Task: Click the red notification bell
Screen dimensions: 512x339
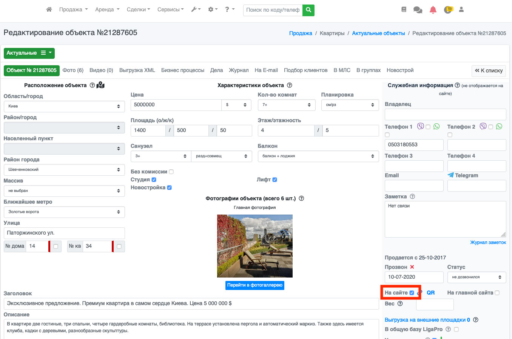Action: (x=433, y=10)
